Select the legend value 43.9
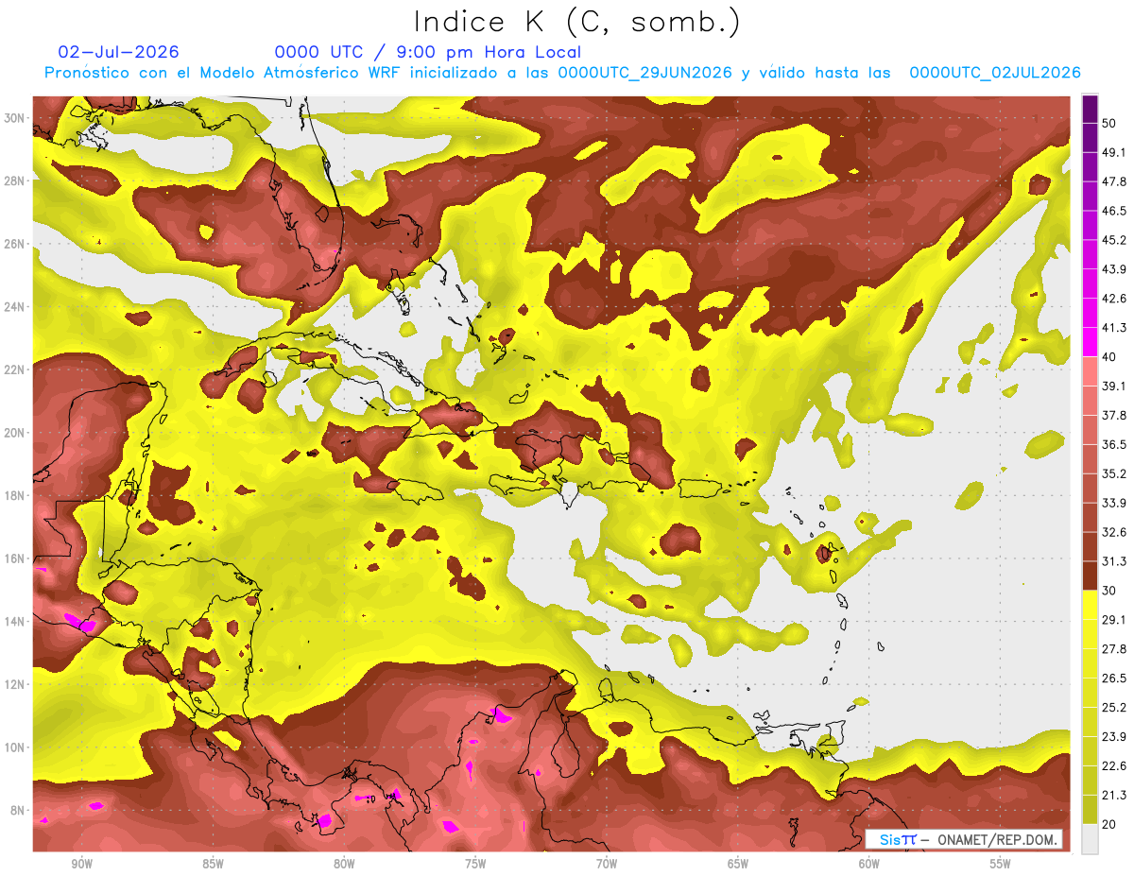 (x=1114, y=269)
